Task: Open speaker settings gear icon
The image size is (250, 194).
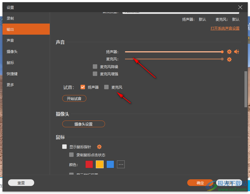Action: click(229, 52)
